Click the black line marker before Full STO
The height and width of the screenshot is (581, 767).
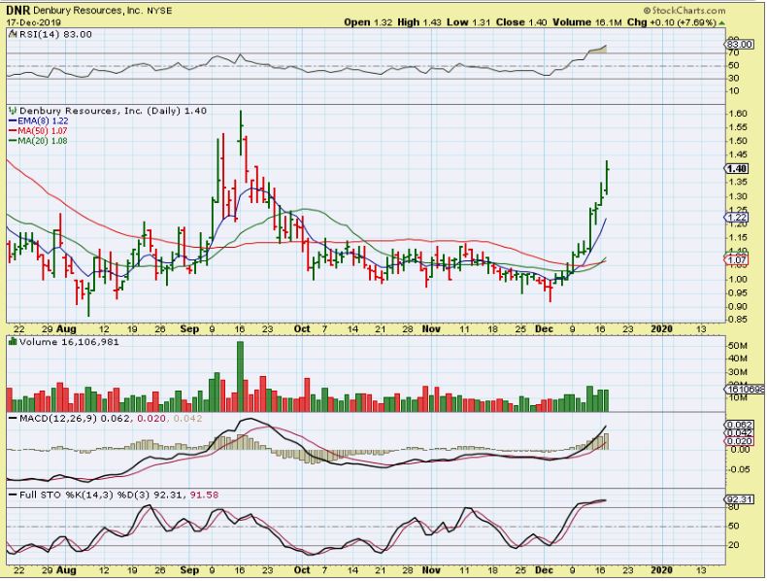(x=13, y=495)
